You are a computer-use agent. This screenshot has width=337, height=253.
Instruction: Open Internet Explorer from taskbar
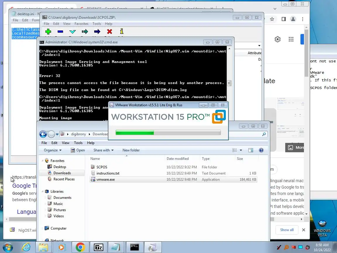point(26,247)
